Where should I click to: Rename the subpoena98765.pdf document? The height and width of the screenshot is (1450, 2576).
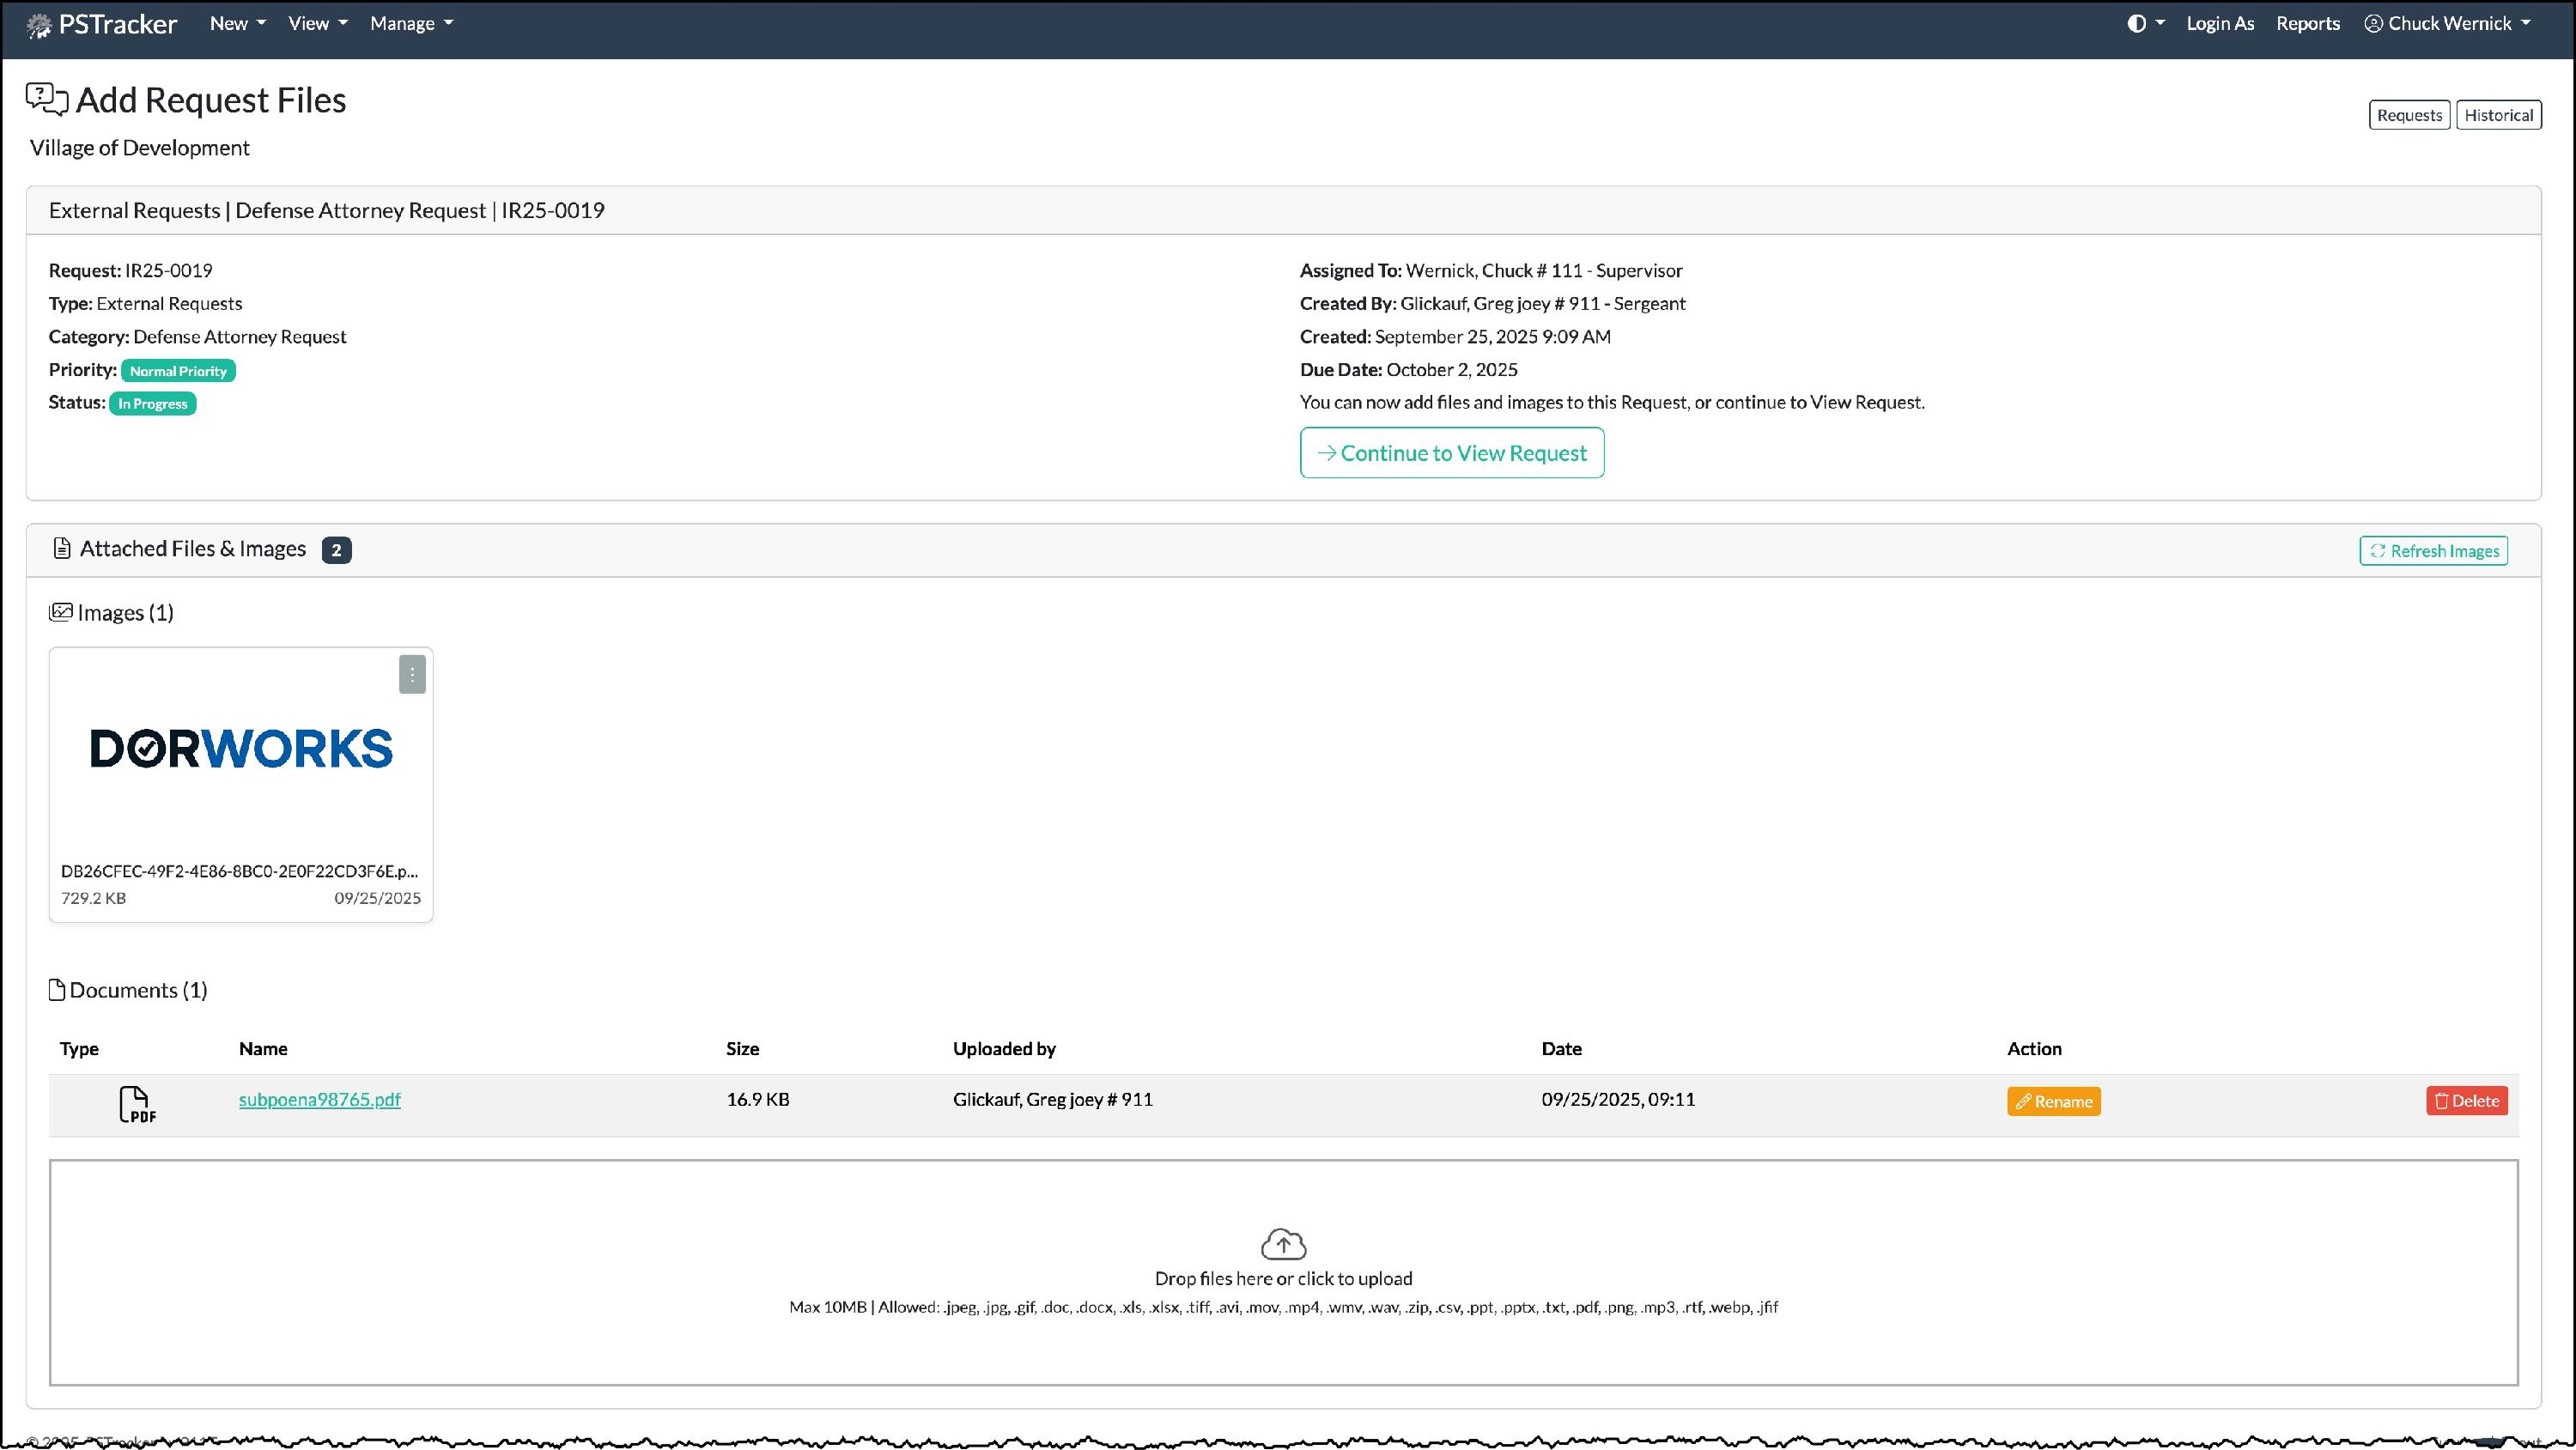[x=2053, y=1101]
